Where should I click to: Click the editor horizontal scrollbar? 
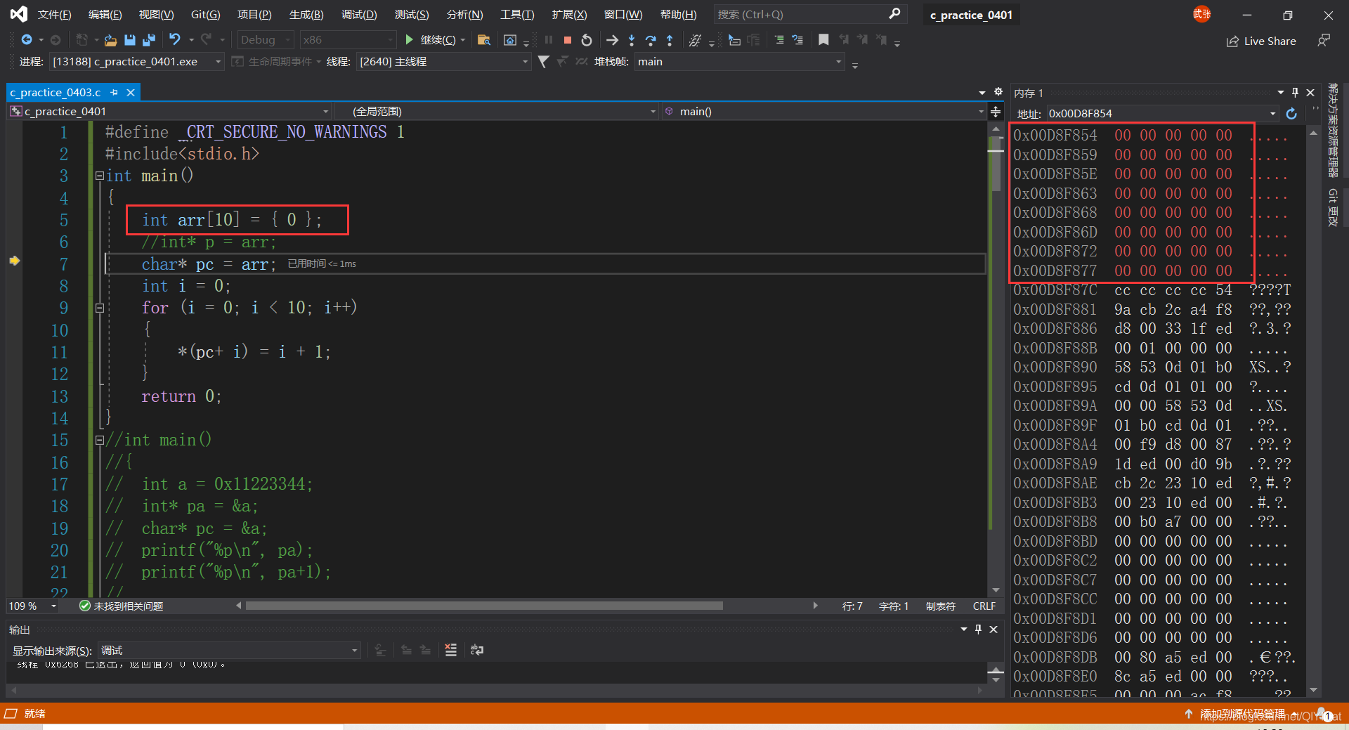(484, 606)
